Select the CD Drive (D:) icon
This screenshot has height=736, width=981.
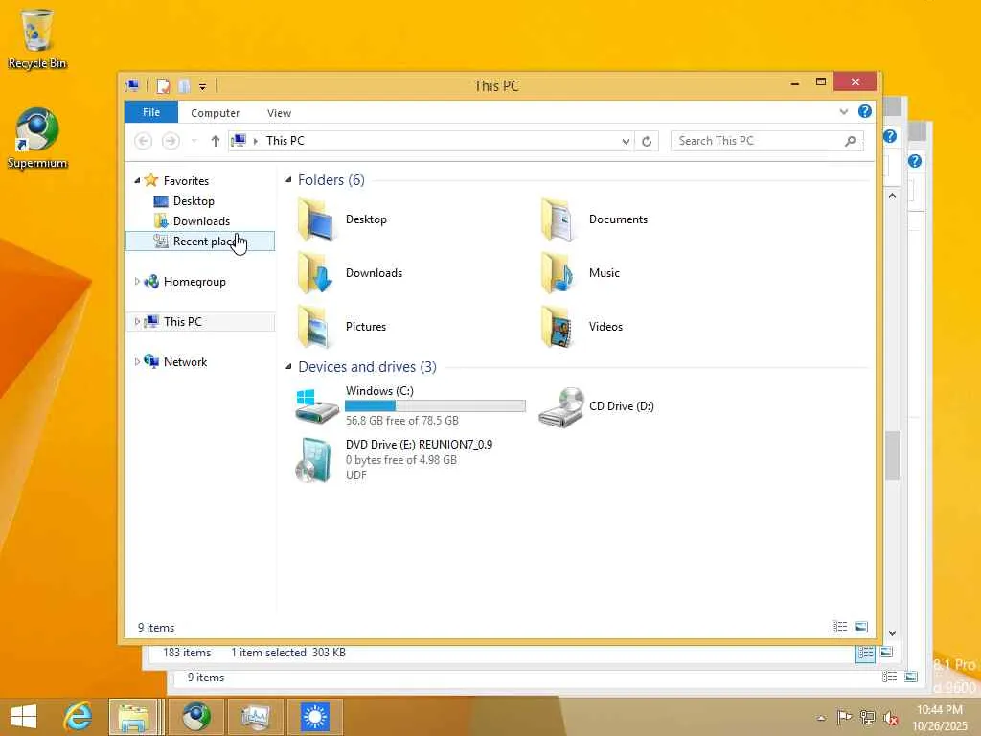pyautogui.click(x=561, y=406)
